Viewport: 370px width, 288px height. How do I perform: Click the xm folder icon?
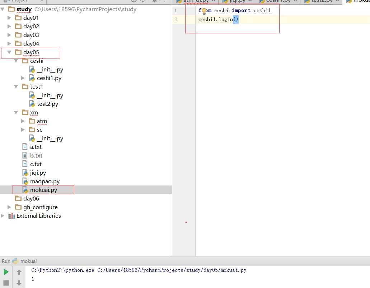point(25,113)
